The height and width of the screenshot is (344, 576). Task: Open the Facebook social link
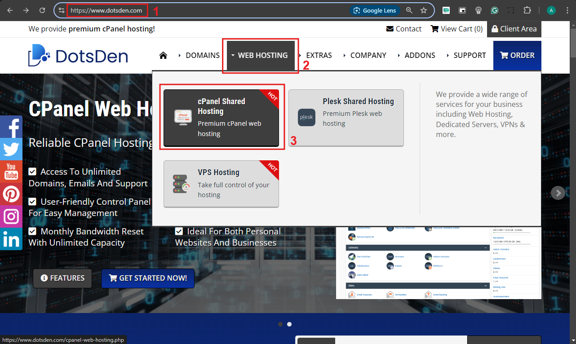click(x=11, y=127)
